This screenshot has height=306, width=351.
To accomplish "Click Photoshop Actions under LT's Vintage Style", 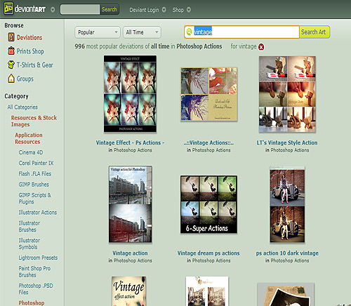I will click(290, 150).
